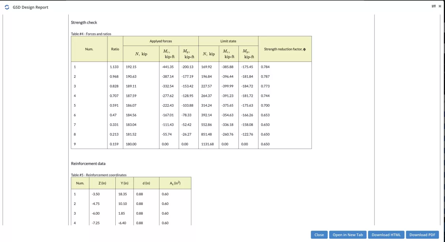Click limit state N value 169.92
445x242 pixels.
(207, 67)
